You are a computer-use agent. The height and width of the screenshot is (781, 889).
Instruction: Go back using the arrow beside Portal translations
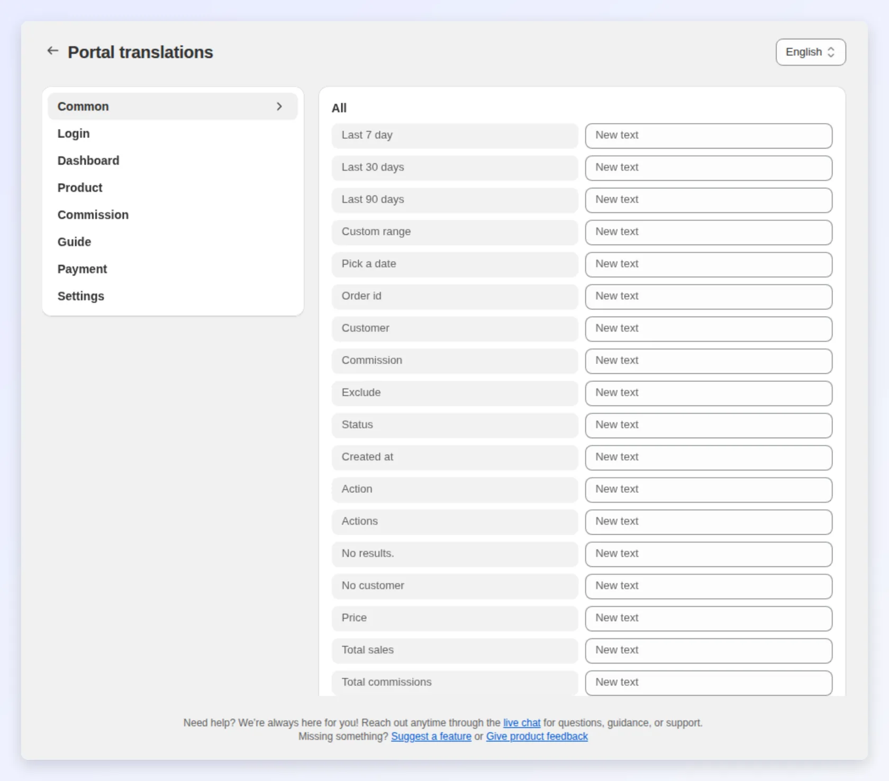52,51
